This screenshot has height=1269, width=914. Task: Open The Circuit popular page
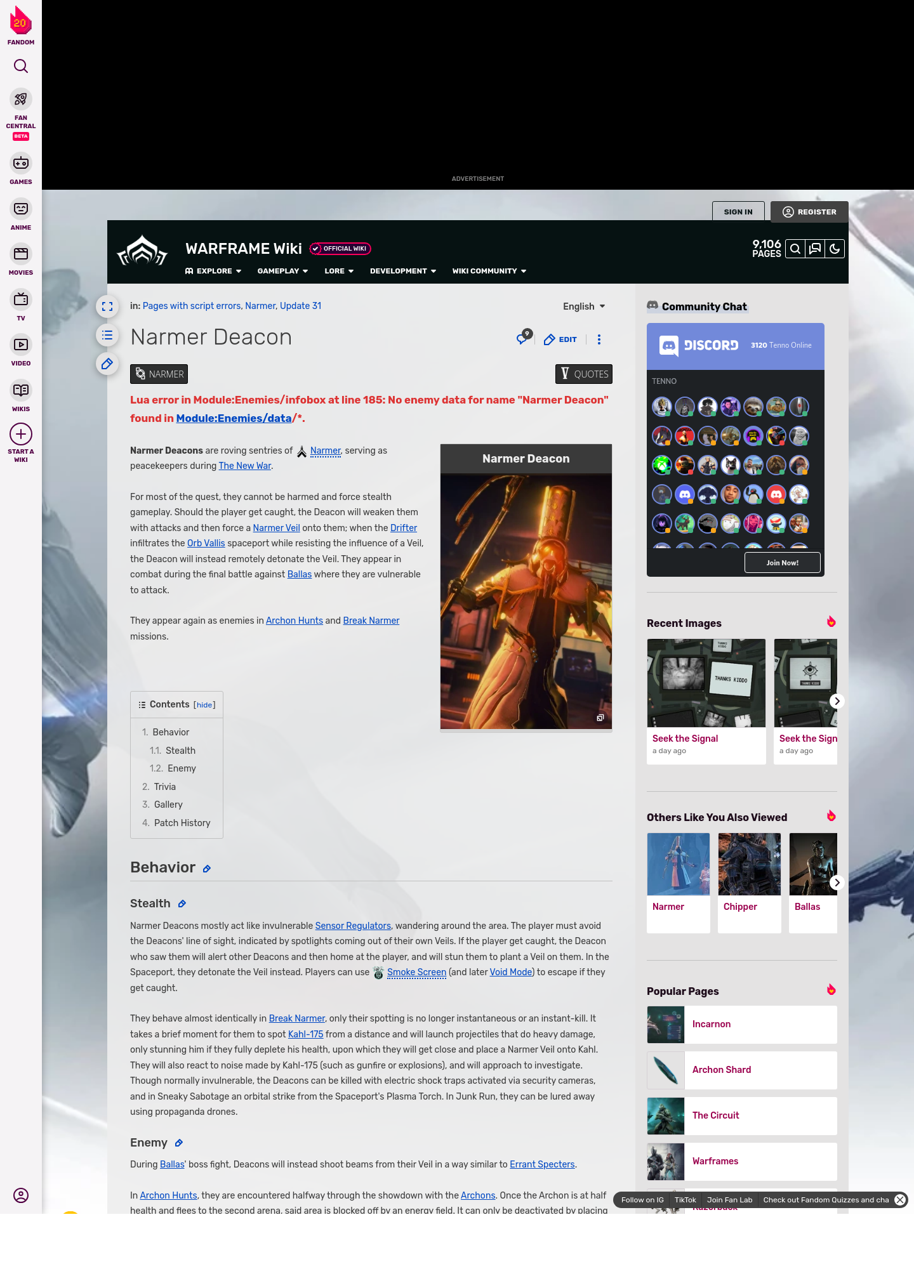[x=742, y=1115]
